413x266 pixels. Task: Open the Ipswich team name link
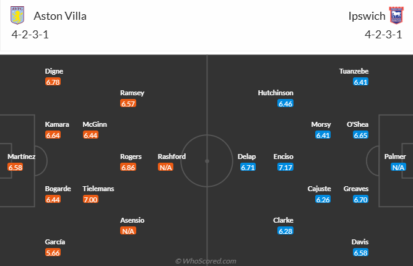362,16
